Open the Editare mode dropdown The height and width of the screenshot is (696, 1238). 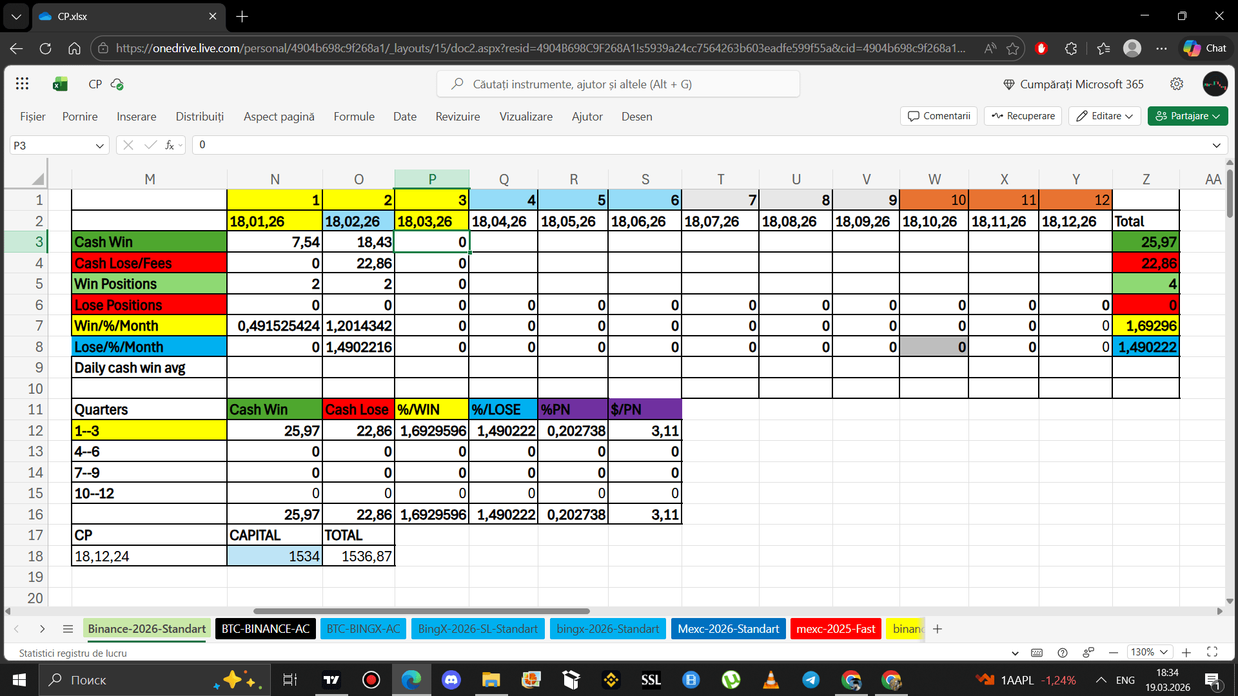(x=1105, y=116)
